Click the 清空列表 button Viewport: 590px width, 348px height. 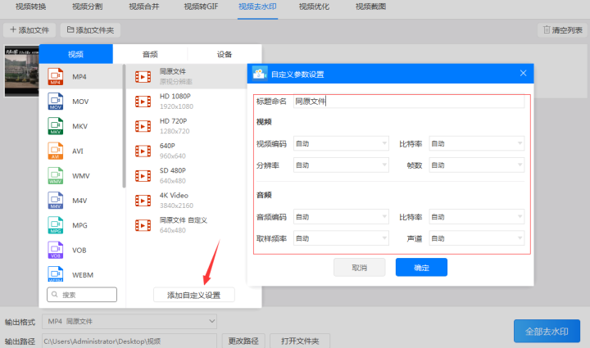click(562, 30)
